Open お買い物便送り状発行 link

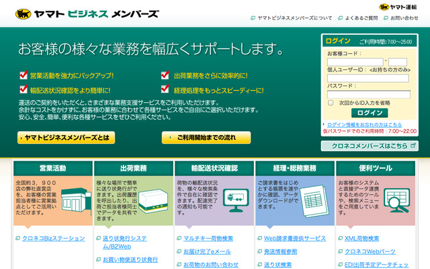[130, 260]
